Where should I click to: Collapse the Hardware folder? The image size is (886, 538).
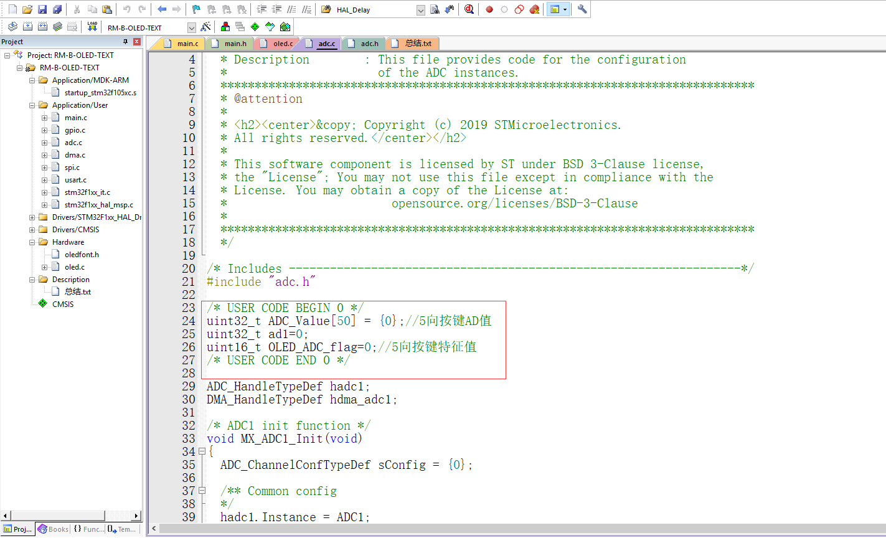click(x=32, y=242)
